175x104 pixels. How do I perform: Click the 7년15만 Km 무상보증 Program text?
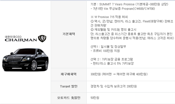[x=123, y=9]
